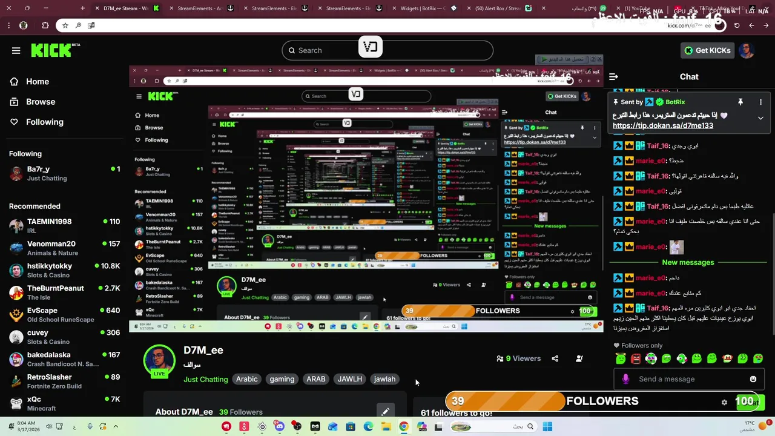The image size is (775, 436).
Task: Click BotRix username in pinned message
Action: 675,102
